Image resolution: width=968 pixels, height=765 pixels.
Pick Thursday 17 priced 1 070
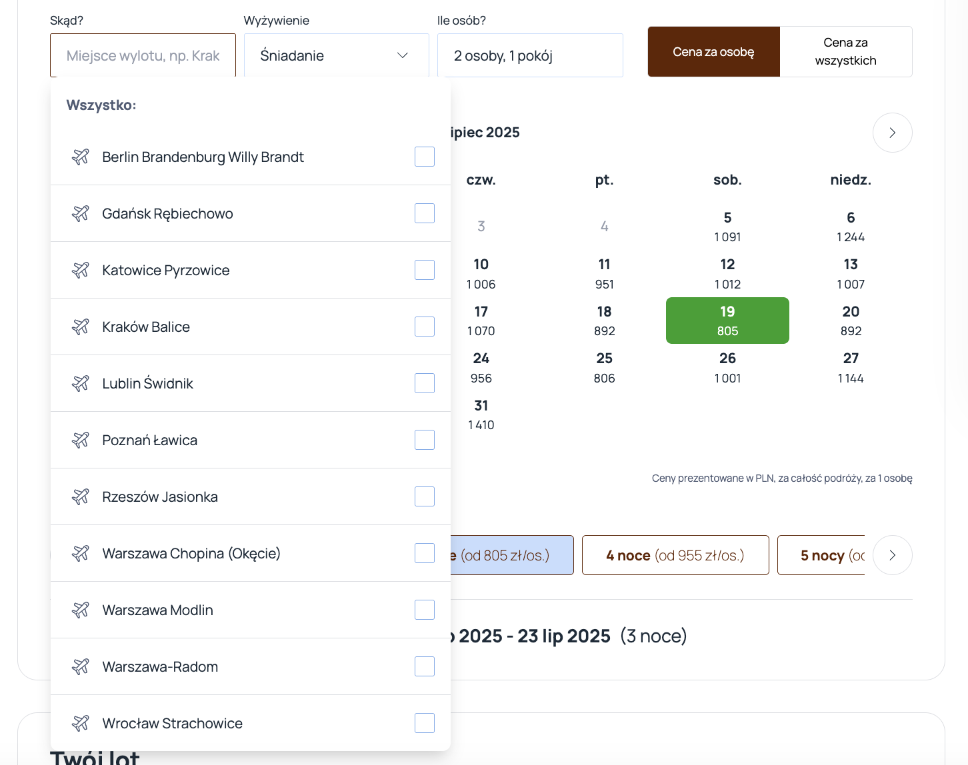(x=481, y=321)
